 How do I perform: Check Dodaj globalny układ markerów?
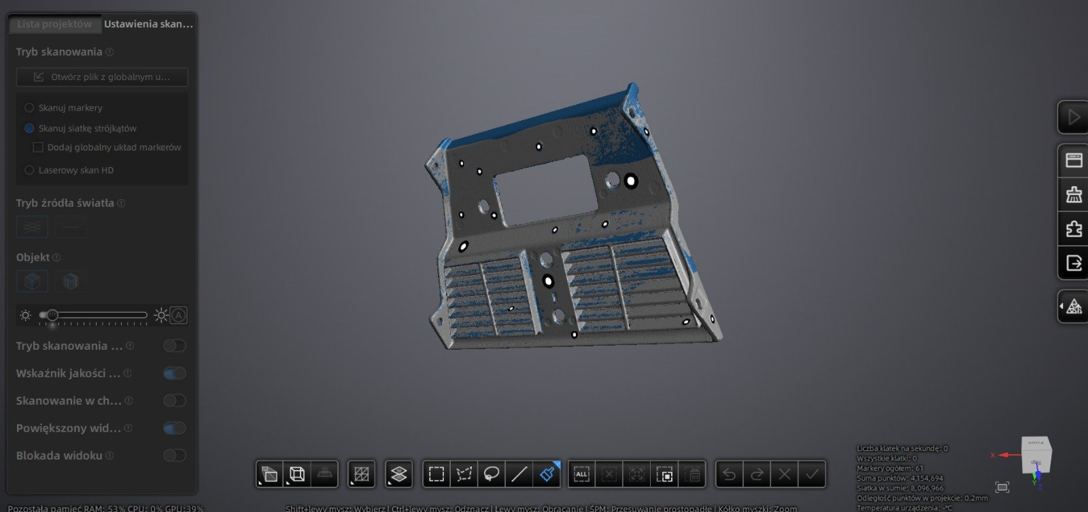pos(38,147)
